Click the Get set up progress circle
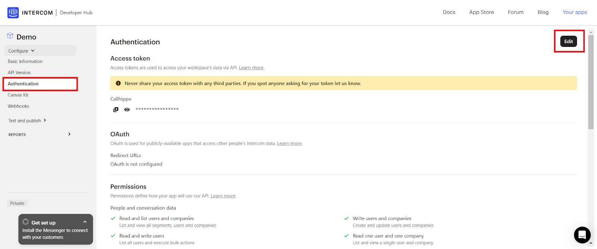The height and width of the screenshot is (249, 597). pos(26,222)
